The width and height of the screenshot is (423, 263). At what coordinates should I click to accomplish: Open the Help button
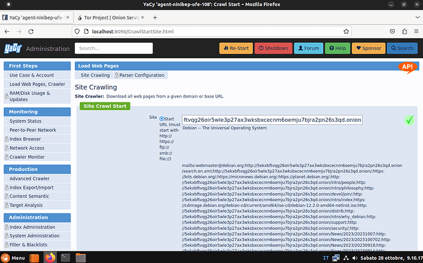(338, 48)
